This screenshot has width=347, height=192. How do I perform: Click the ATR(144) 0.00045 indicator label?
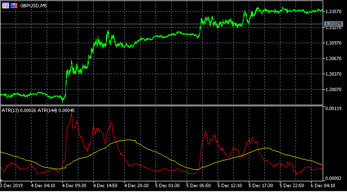coord(56,111)
